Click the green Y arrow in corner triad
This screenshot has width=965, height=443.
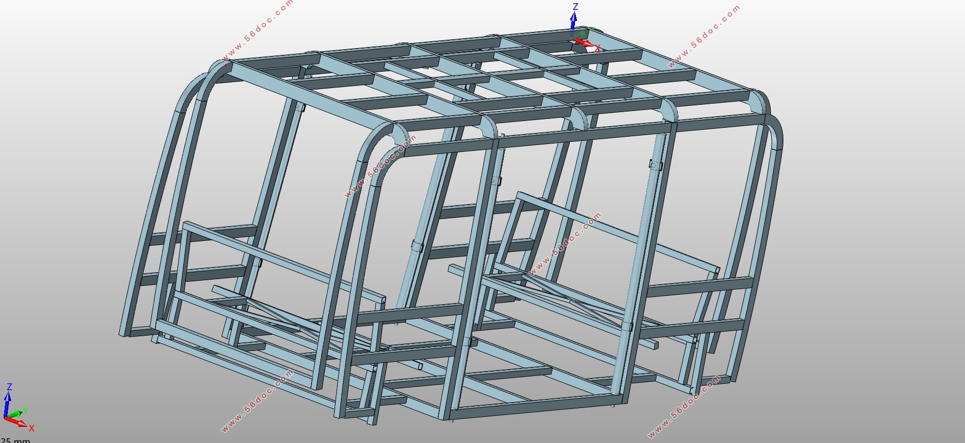pos(18,414)
